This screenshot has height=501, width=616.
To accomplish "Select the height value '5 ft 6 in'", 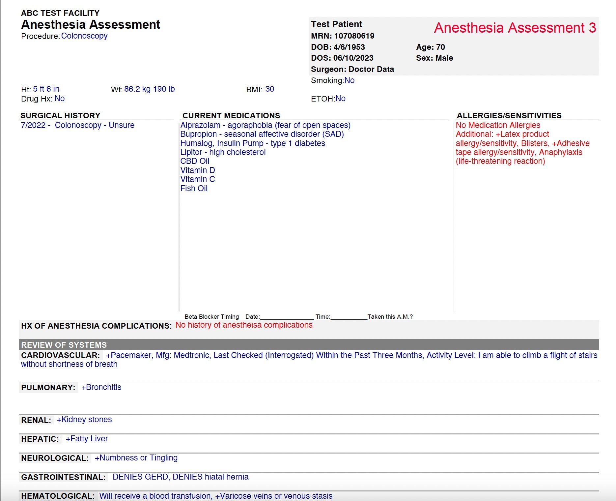I will click(x=46, y=89).
